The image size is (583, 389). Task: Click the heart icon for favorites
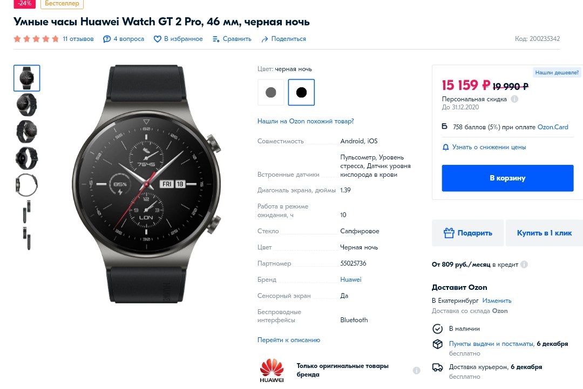coord(157,39)
